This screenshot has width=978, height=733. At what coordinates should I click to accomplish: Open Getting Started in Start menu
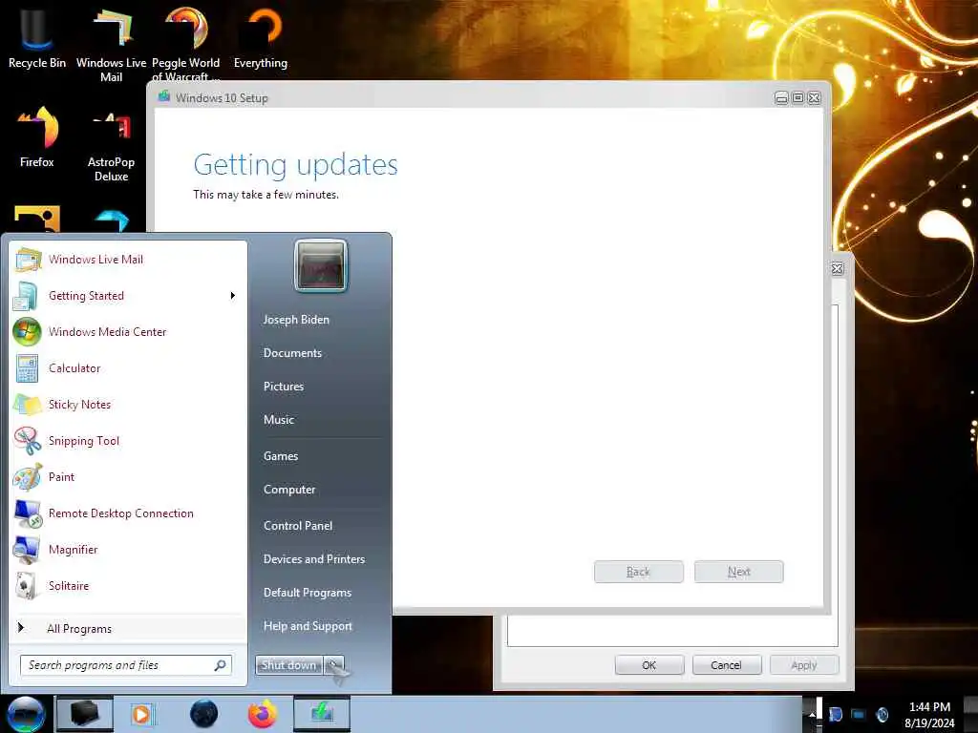coord(129,296)
